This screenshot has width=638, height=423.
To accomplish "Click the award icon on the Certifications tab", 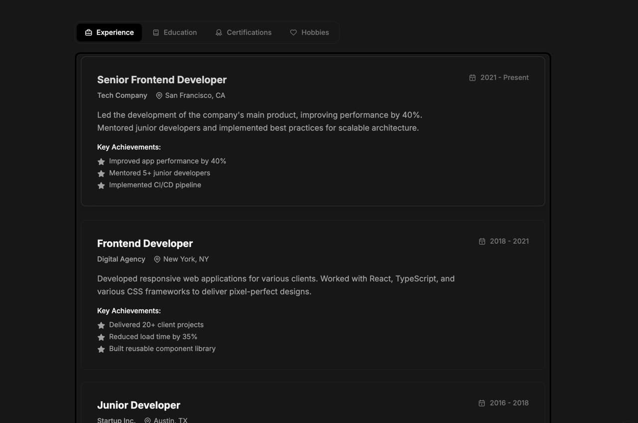I will point(219,32).
